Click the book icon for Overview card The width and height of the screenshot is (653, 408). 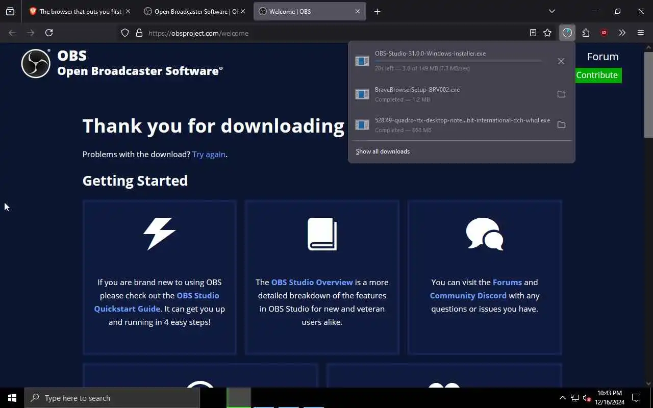322,234
